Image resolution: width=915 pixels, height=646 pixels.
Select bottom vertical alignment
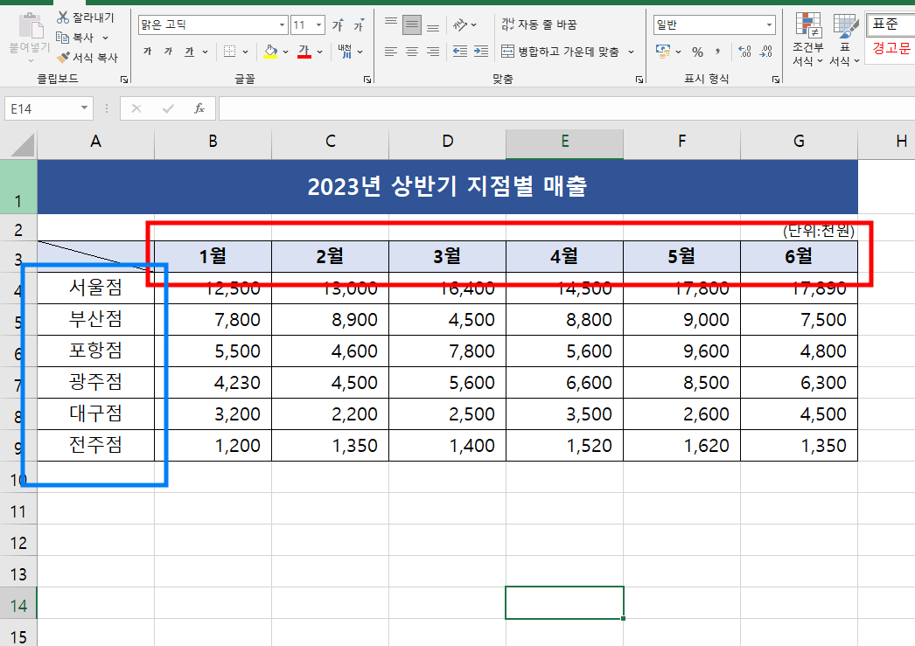click(433, 25)
